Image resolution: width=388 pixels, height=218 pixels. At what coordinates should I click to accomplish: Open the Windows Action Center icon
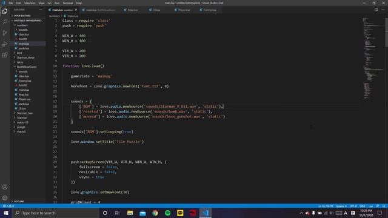point(380,213)
